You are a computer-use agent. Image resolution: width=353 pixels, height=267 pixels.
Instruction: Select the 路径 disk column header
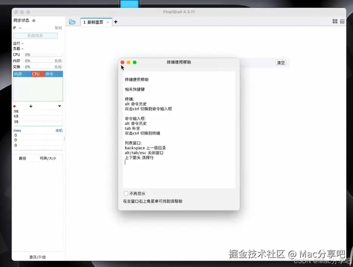[23, 158]
